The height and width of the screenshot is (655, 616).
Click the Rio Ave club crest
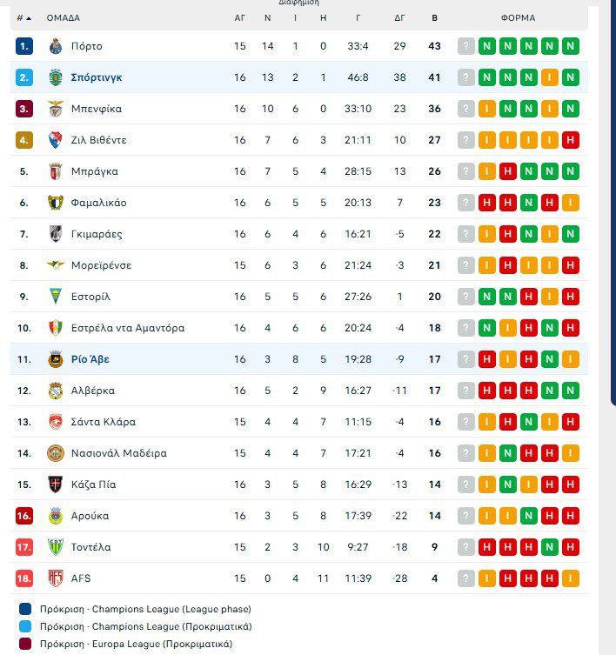pyautogui.click(x=55, y=359)
